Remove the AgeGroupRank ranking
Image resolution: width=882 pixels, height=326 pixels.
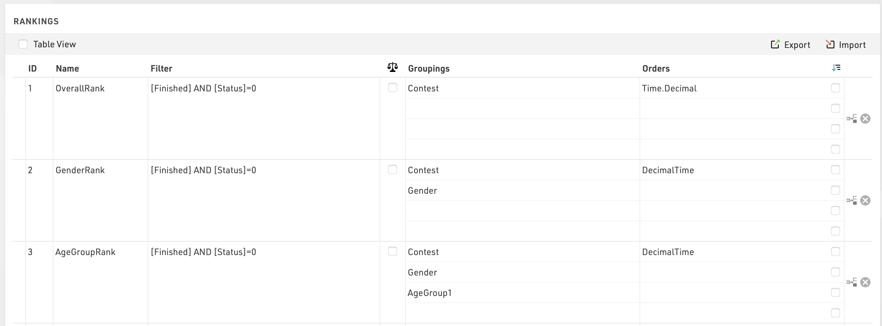tap(865, 282)
